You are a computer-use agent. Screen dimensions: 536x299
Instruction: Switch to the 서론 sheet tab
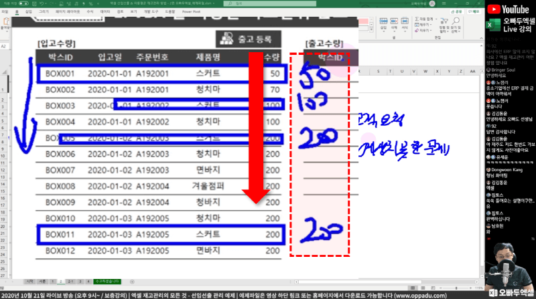click(x=42, y=282)
